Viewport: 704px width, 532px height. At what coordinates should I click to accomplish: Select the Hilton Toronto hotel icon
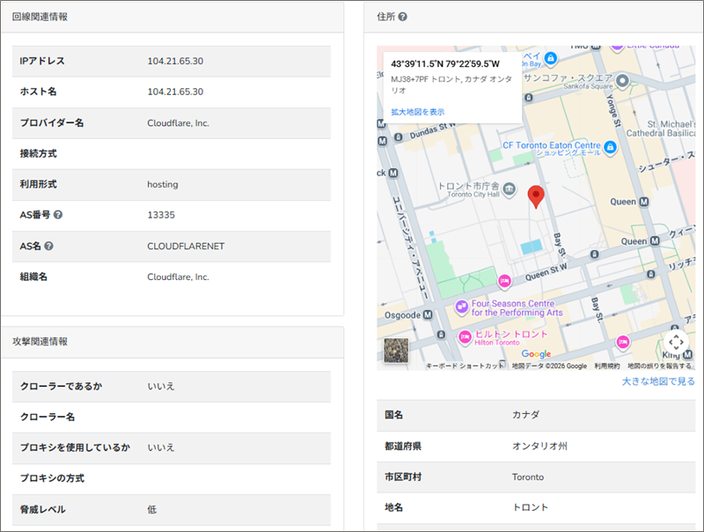[465, 336]
